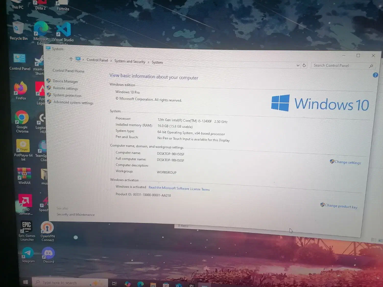Launch OpenVPN Connect from the desktop
This screenshot has height=287, width=383.
coord(47,231)
